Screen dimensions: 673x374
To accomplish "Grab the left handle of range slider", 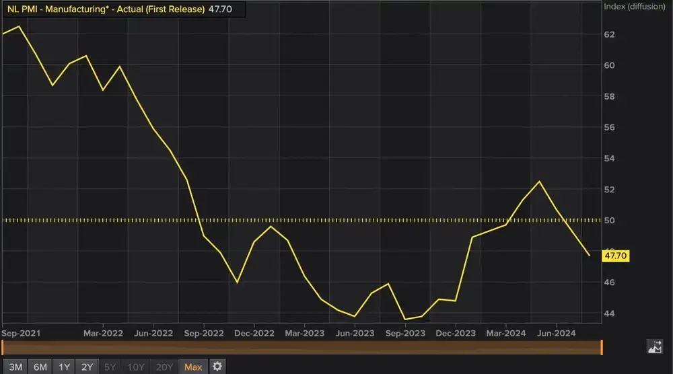I will (3, 347).
